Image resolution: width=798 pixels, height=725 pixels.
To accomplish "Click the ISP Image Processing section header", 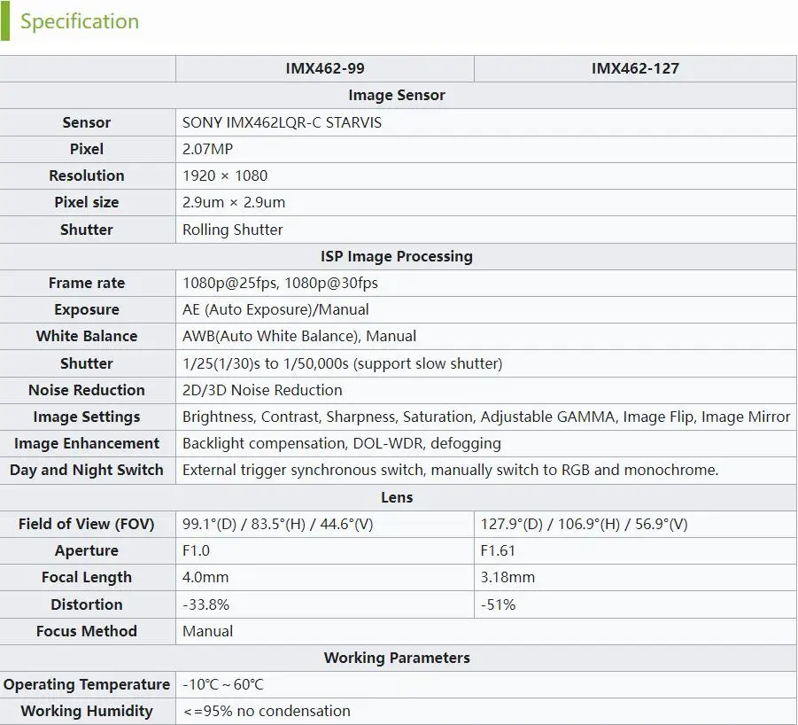I will click(397, 256).
